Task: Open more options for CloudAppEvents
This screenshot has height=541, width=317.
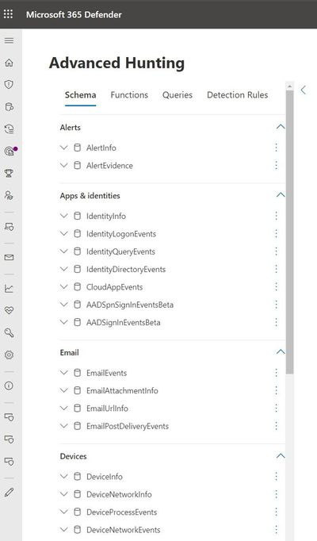Action: click(276, 286)
